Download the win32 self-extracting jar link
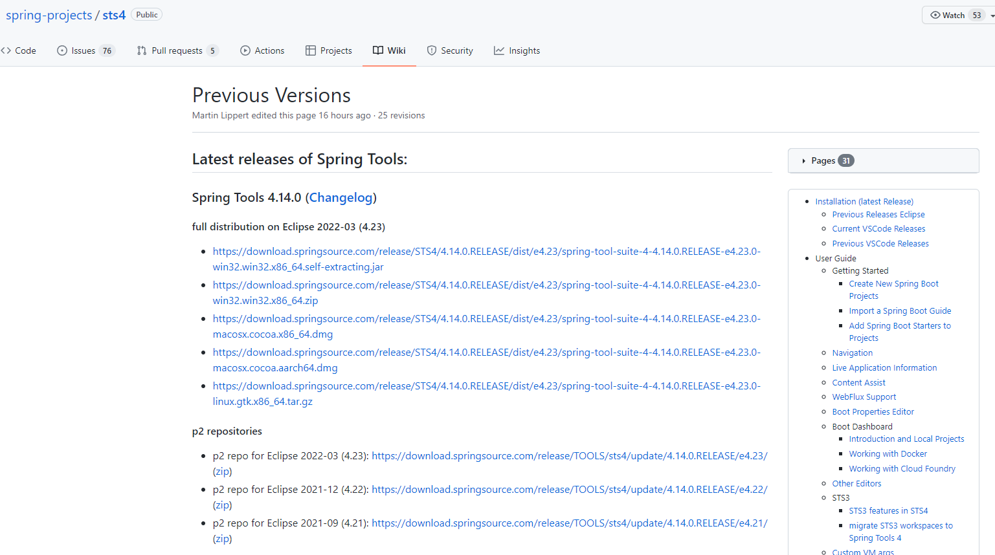995x555 pixels. [487, 259]
